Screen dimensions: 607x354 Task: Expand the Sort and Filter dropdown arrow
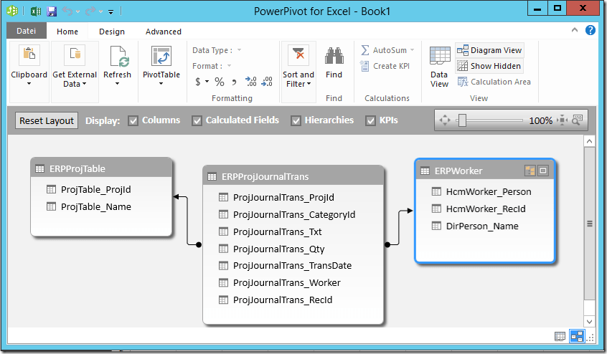309,84
